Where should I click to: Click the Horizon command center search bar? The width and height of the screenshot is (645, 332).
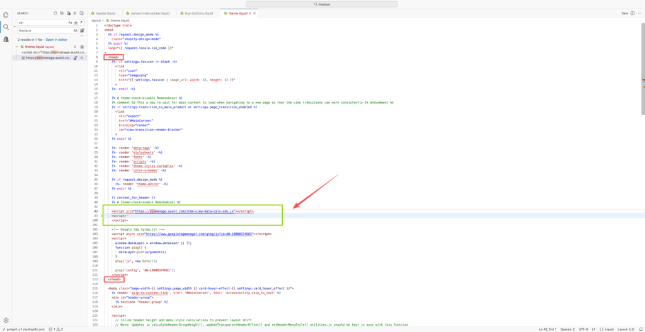[x=322, y=4]
